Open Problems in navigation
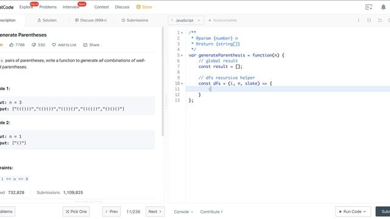 [x=48, y=7]
